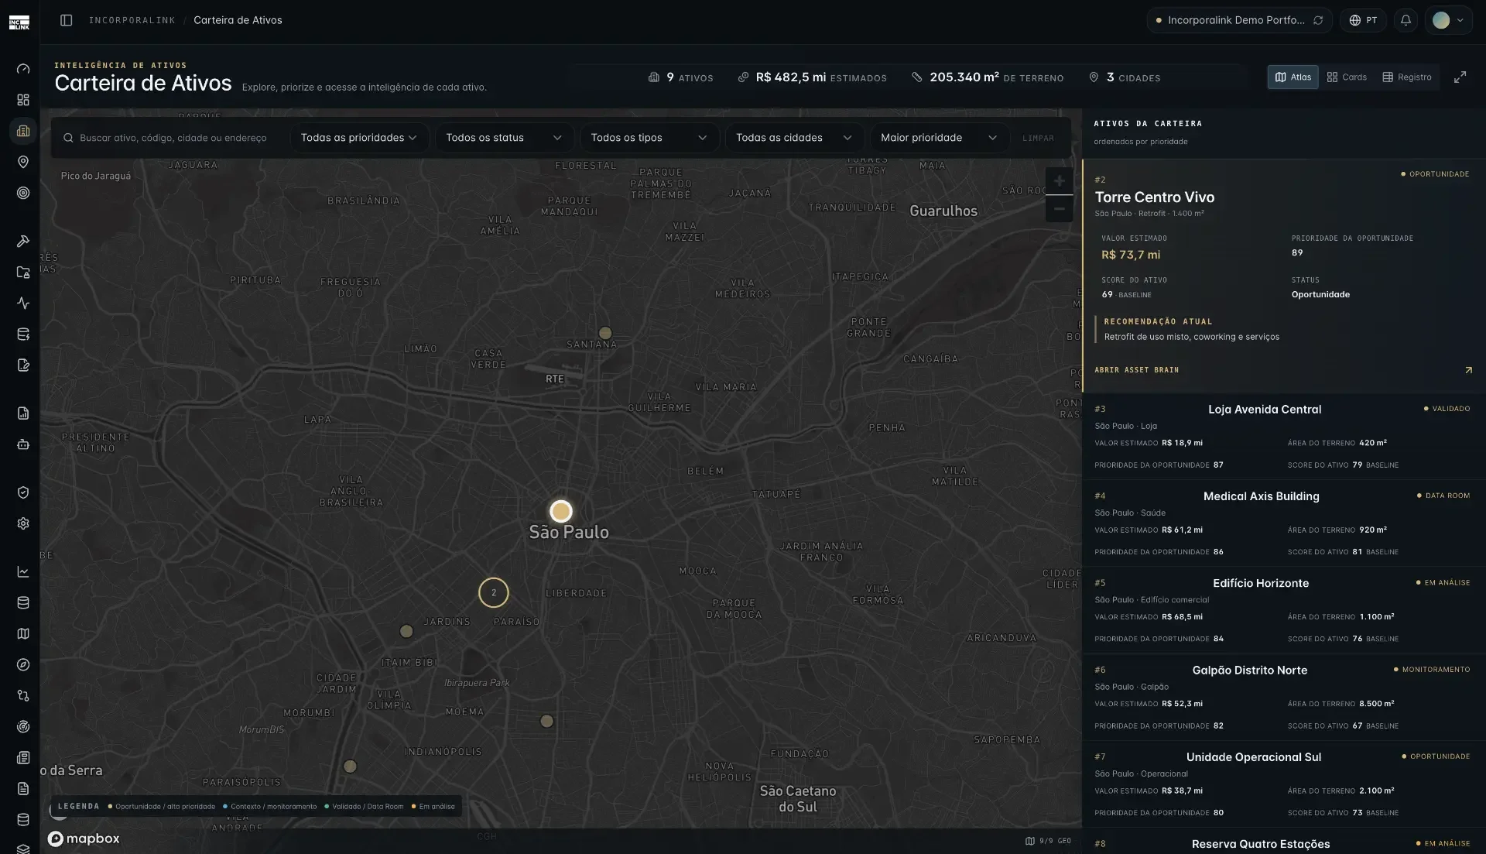The width and height of the screenshot is (1486, 854).
Task: Click the INCORPORALINK breadcrumb
Action: point(132,20)
